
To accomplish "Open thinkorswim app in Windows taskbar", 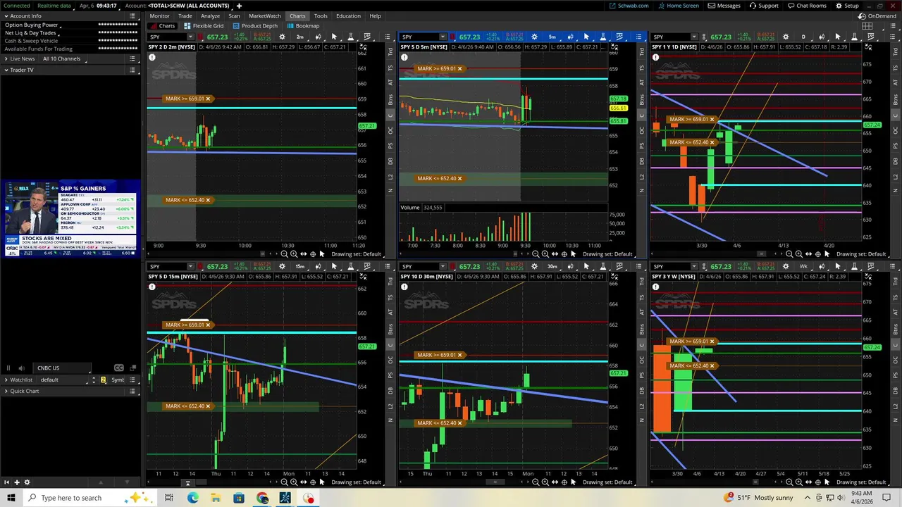I will (285, 498).
